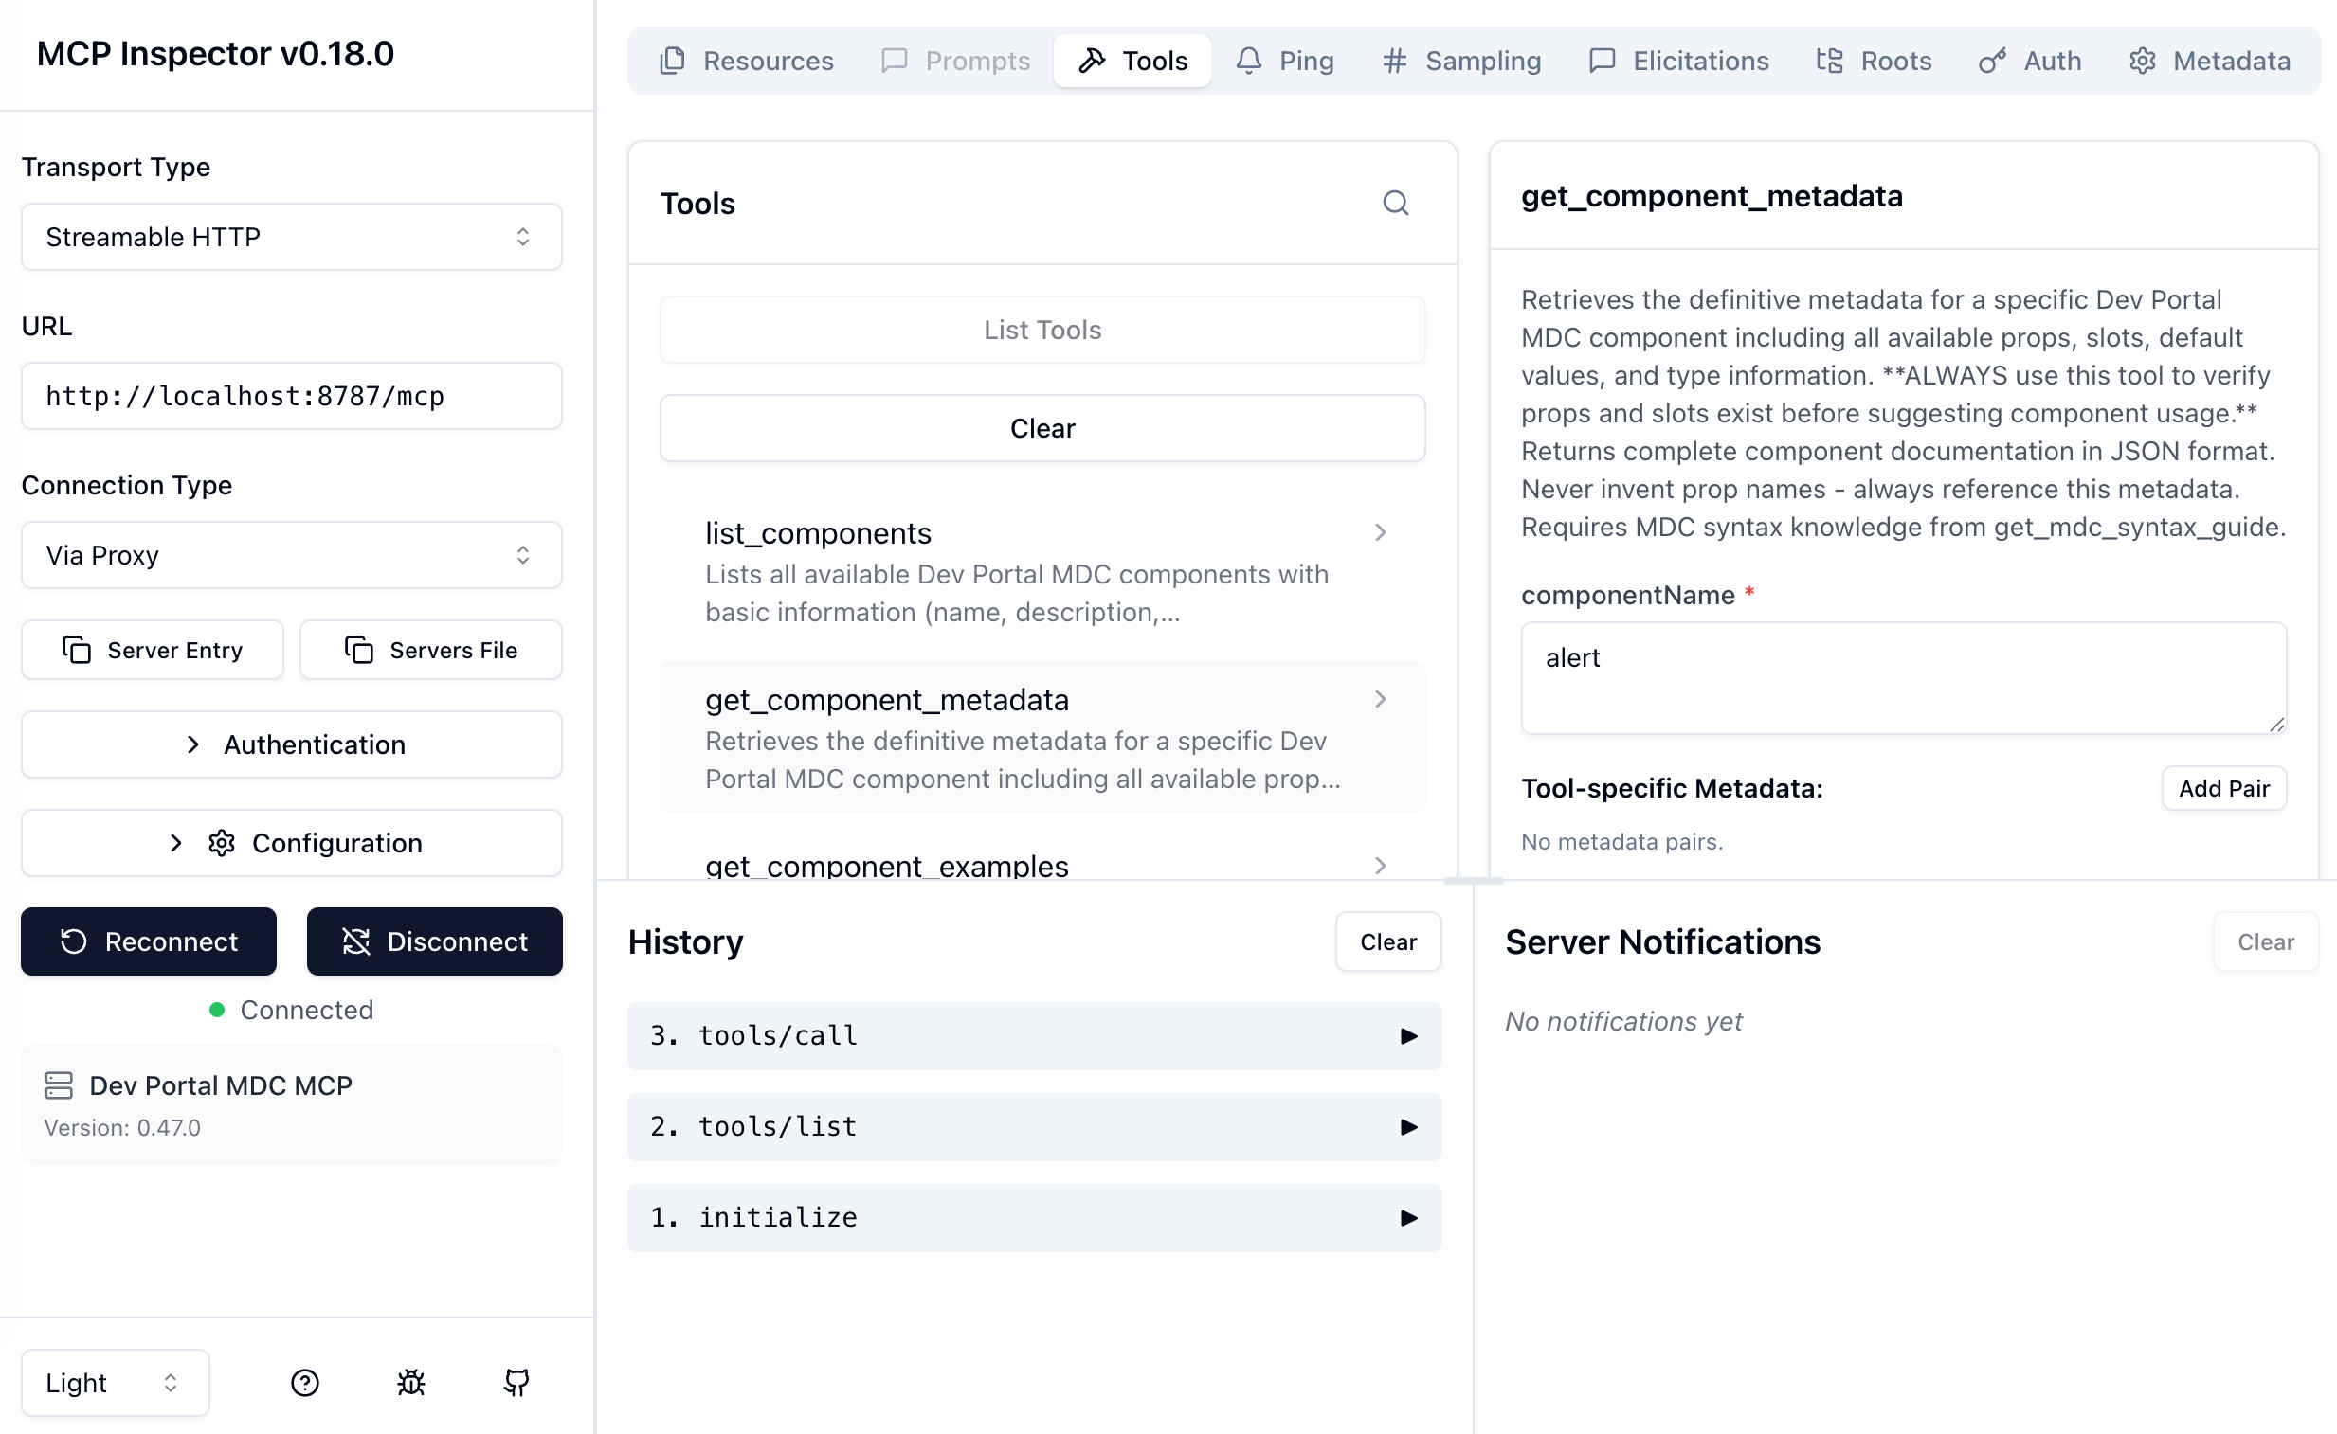Click the List Tools button
The image size is (2337, 1434).
click(1042, 329)
